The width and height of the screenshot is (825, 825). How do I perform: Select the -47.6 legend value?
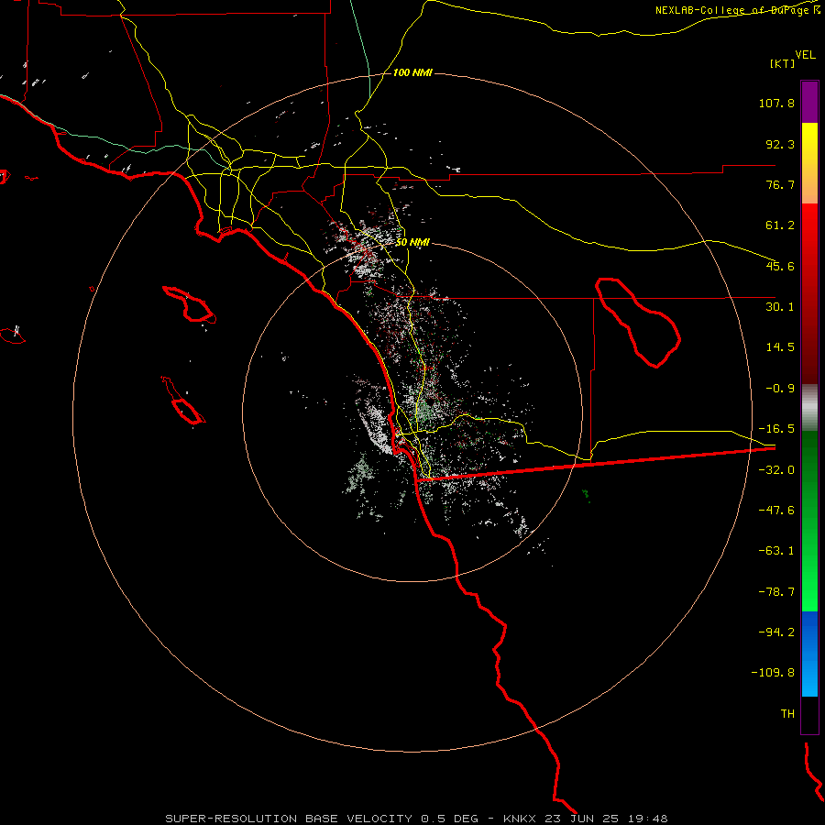(776, 511)
